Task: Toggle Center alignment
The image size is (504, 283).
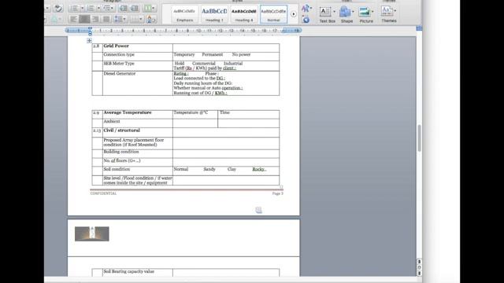Action: click(x=84, y=19)
